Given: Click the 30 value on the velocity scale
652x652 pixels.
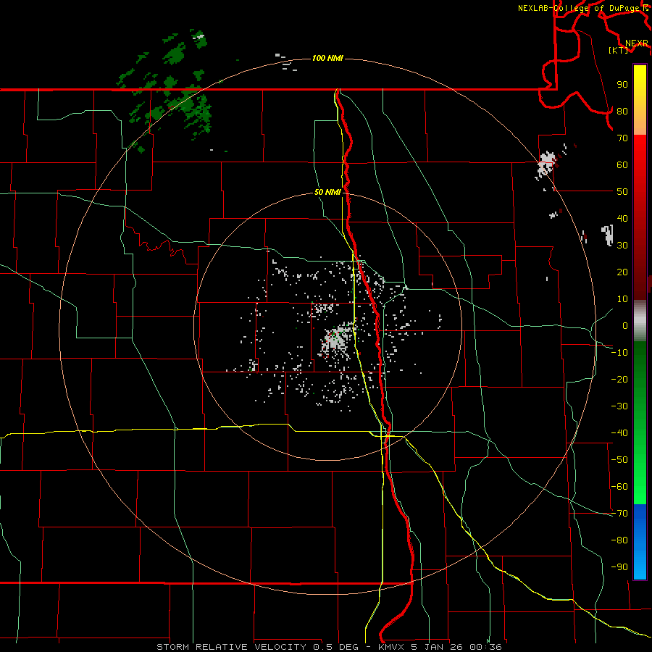Looking at the screenshot, I should click(x=622, y=246).
